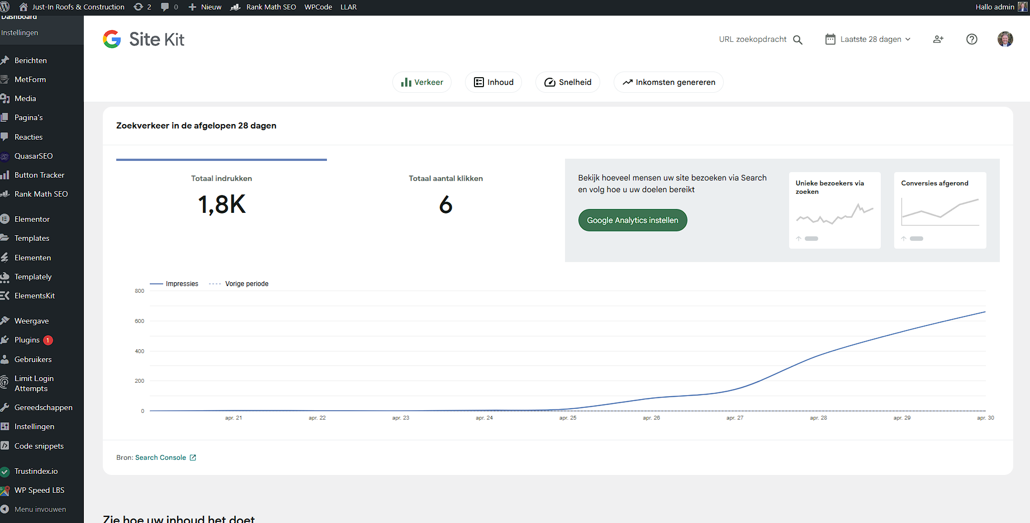Open WPCode admin bar menu
1030x523 pixels.
pyautogui.click(x=318, y=7)
